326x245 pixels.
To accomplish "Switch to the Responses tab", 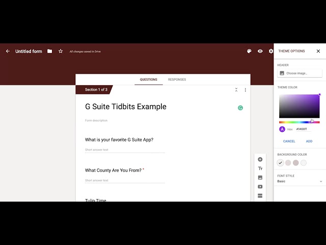I will click(x=177, y=80).
